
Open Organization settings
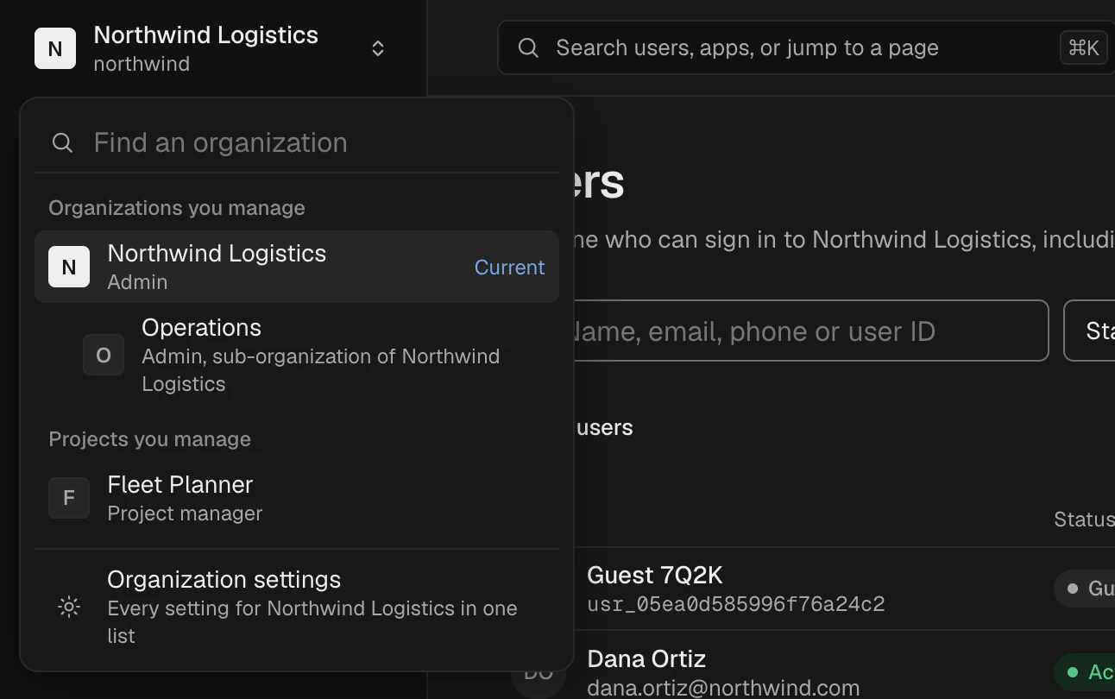tap(297, 607)
